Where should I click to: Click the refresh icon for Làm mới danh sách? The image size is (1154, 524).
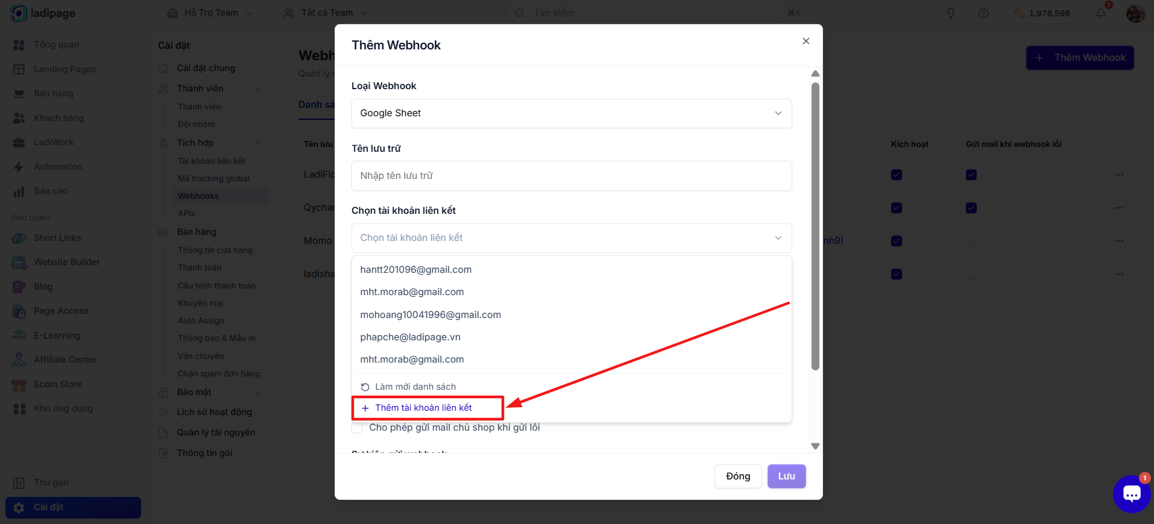click(365, 387)
